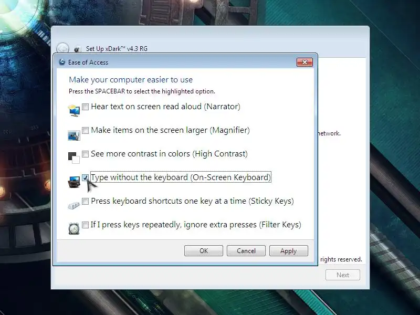Click the Magnifier icon
Screen dimensions: 420x315
pyautogui.click(x=74, y=135)
